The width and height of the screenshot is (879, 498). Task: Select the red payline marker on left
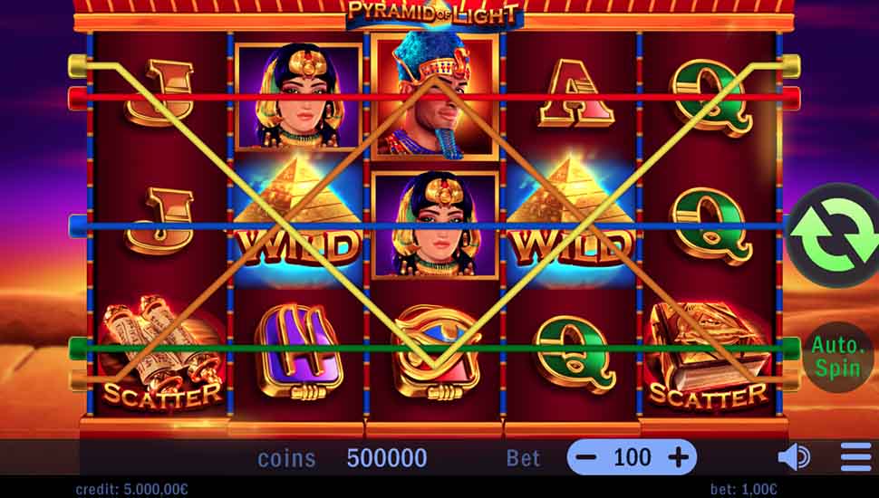click(78, 98)
